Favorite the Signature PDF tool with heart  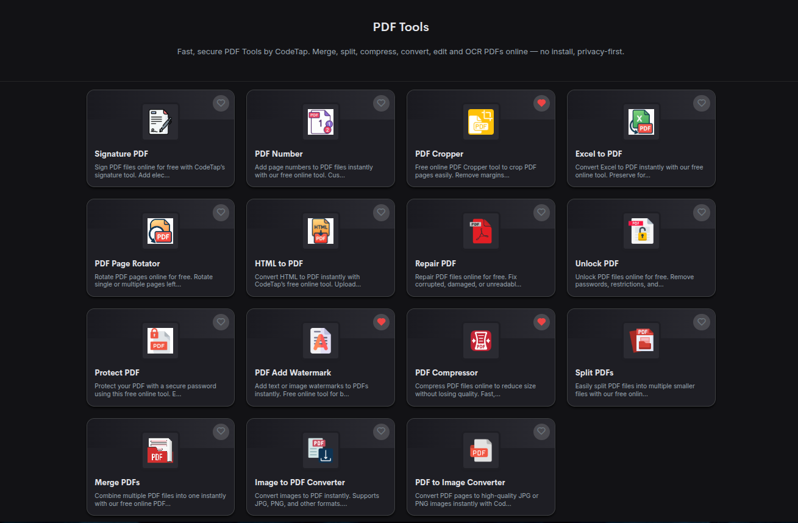pos(221,103)
